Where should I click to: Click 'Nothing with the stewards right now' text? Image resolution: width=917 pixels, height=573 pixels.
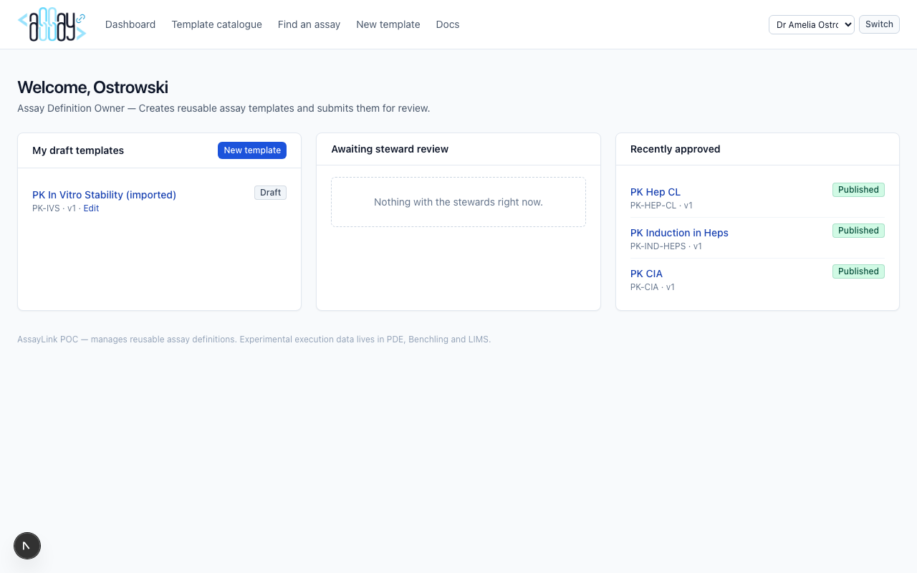point(458,202)
